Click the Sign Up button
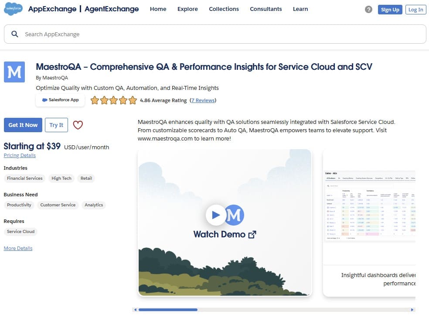 point(390,10)
